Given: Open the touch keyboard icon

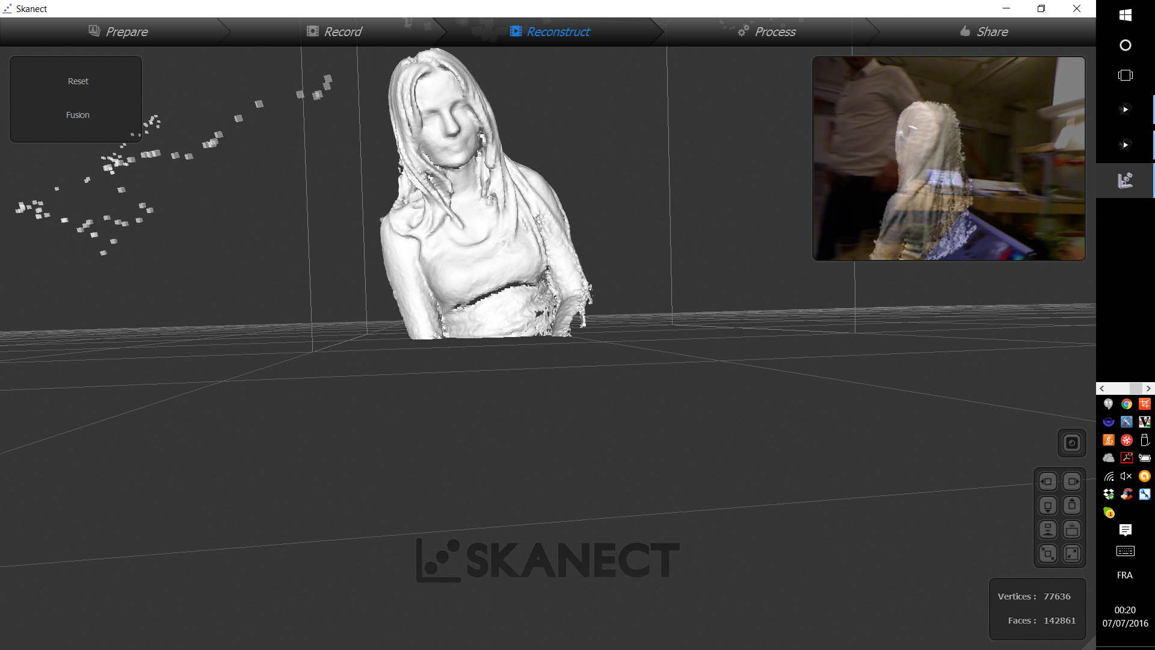Looking at the screenshot, I should pos(1125,551).
